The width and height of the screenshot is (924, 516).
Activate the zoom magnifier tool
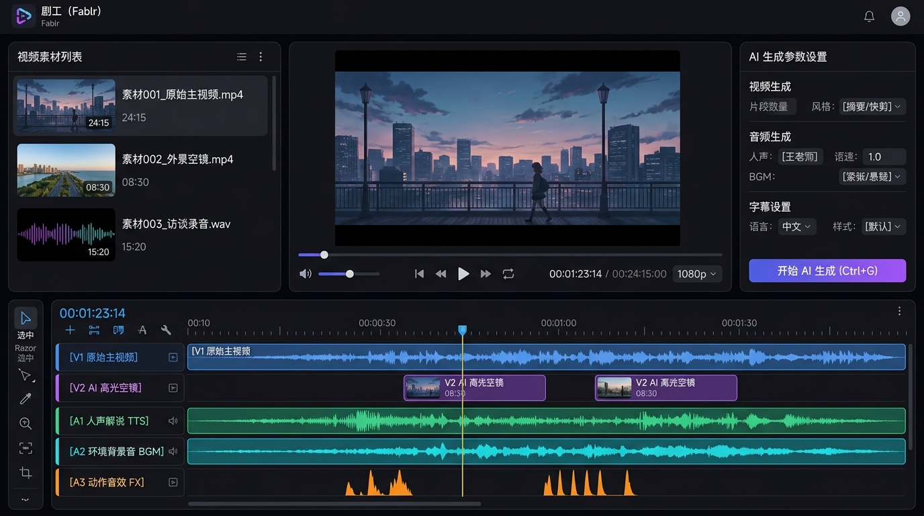[x=26, y=423]
